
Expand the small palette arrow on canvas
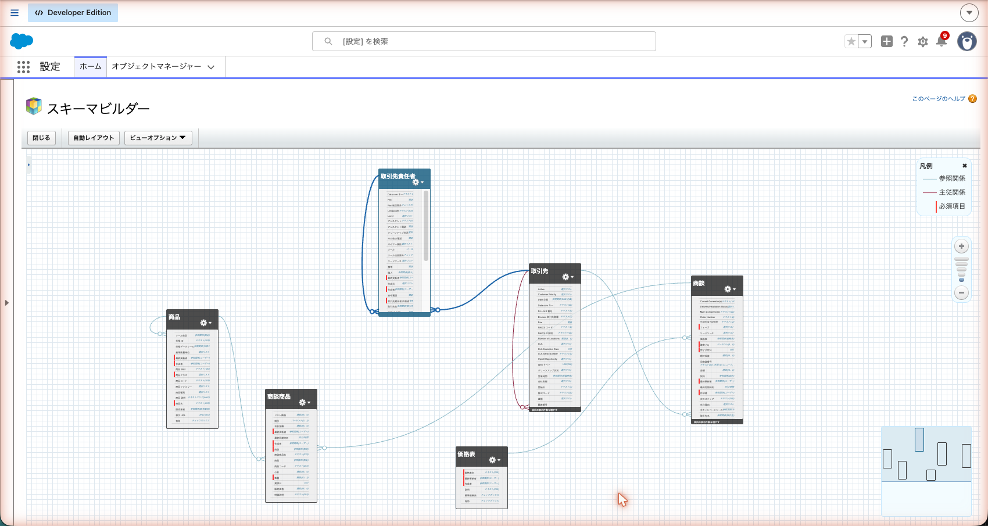[28, 165]
